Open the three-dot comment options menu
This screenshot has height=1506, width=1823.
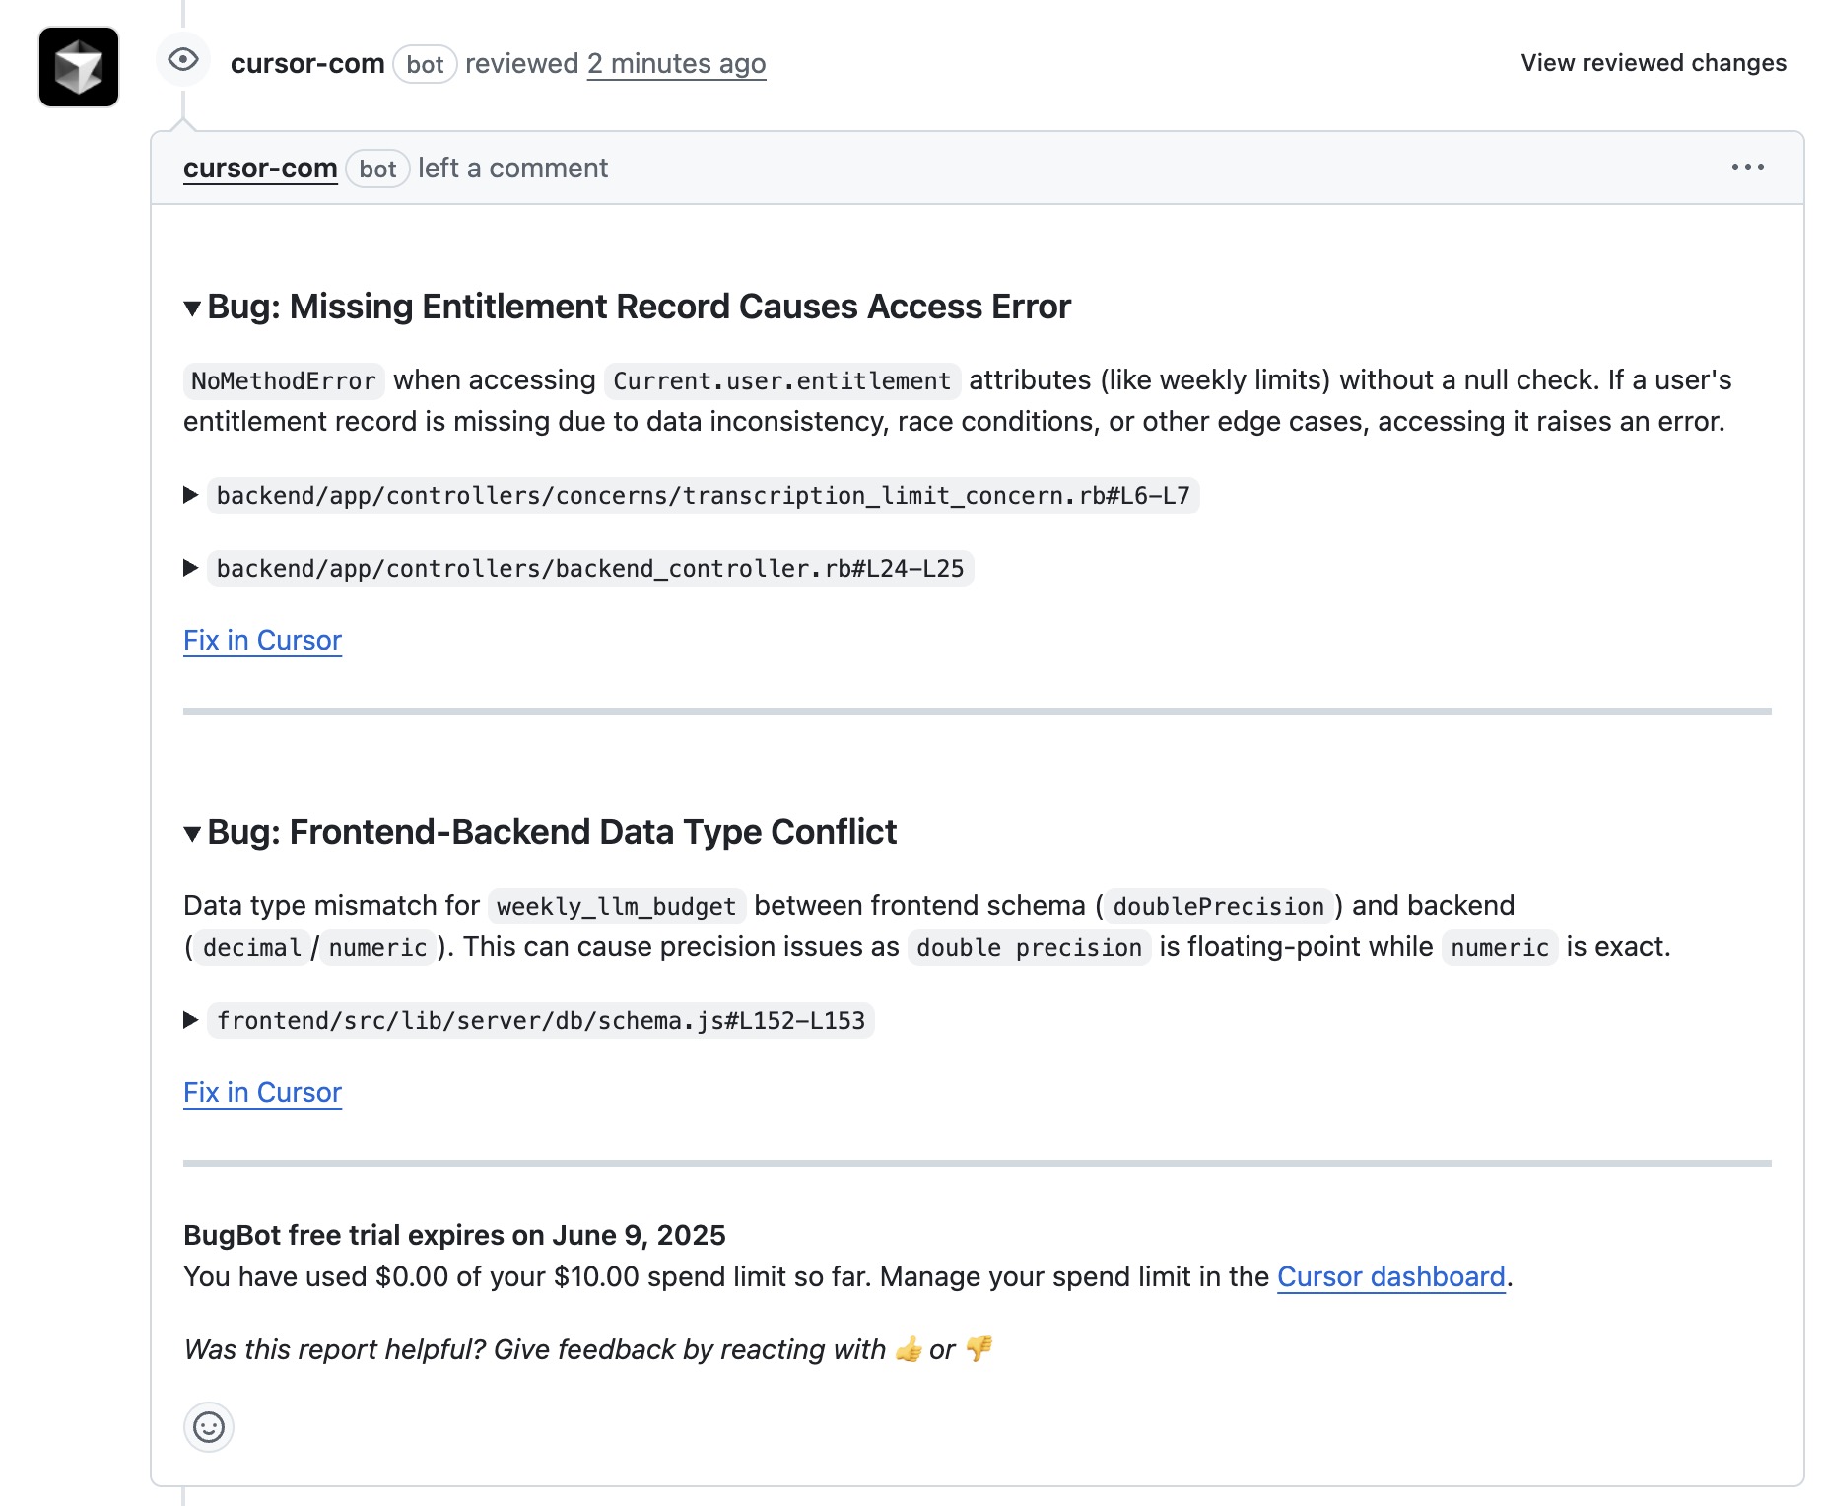pyautogui.click(x=1747, y=168)
